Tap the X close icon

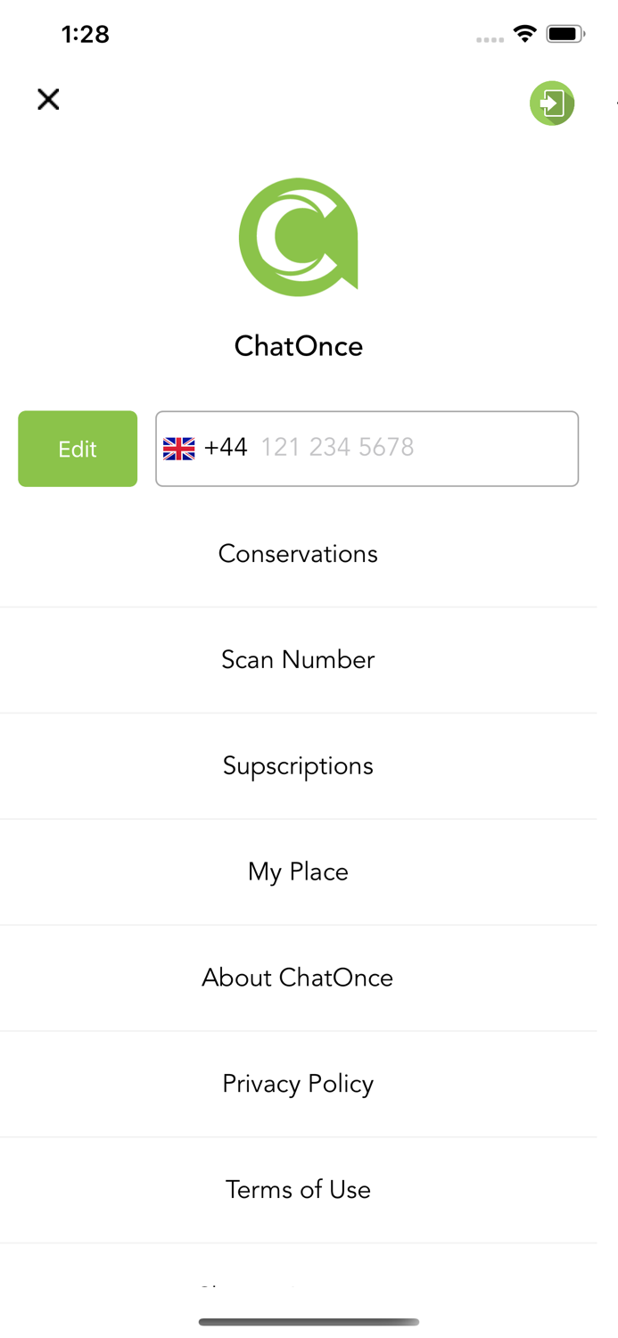[x=48, y=99]
